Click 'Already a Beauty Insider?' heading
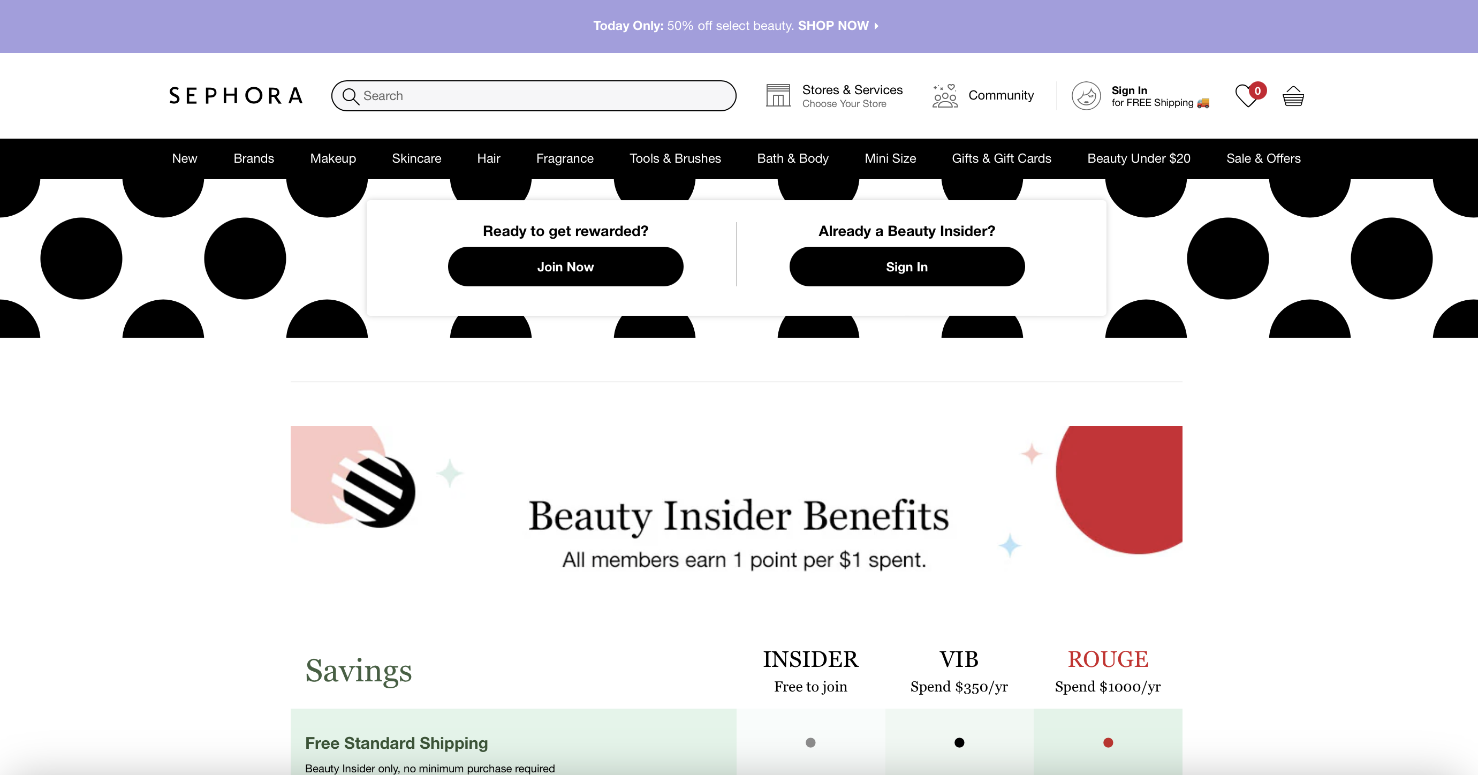 907,231
